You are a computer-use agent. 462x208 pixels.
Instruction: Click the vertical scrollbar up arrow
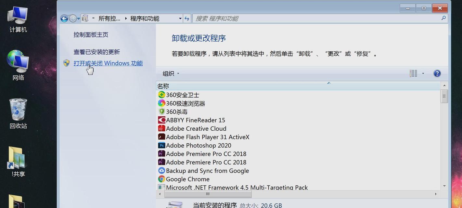pos(444,85)
